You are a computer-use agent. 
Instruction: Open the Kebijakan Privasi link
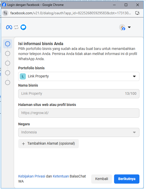[x=32, y=176]
